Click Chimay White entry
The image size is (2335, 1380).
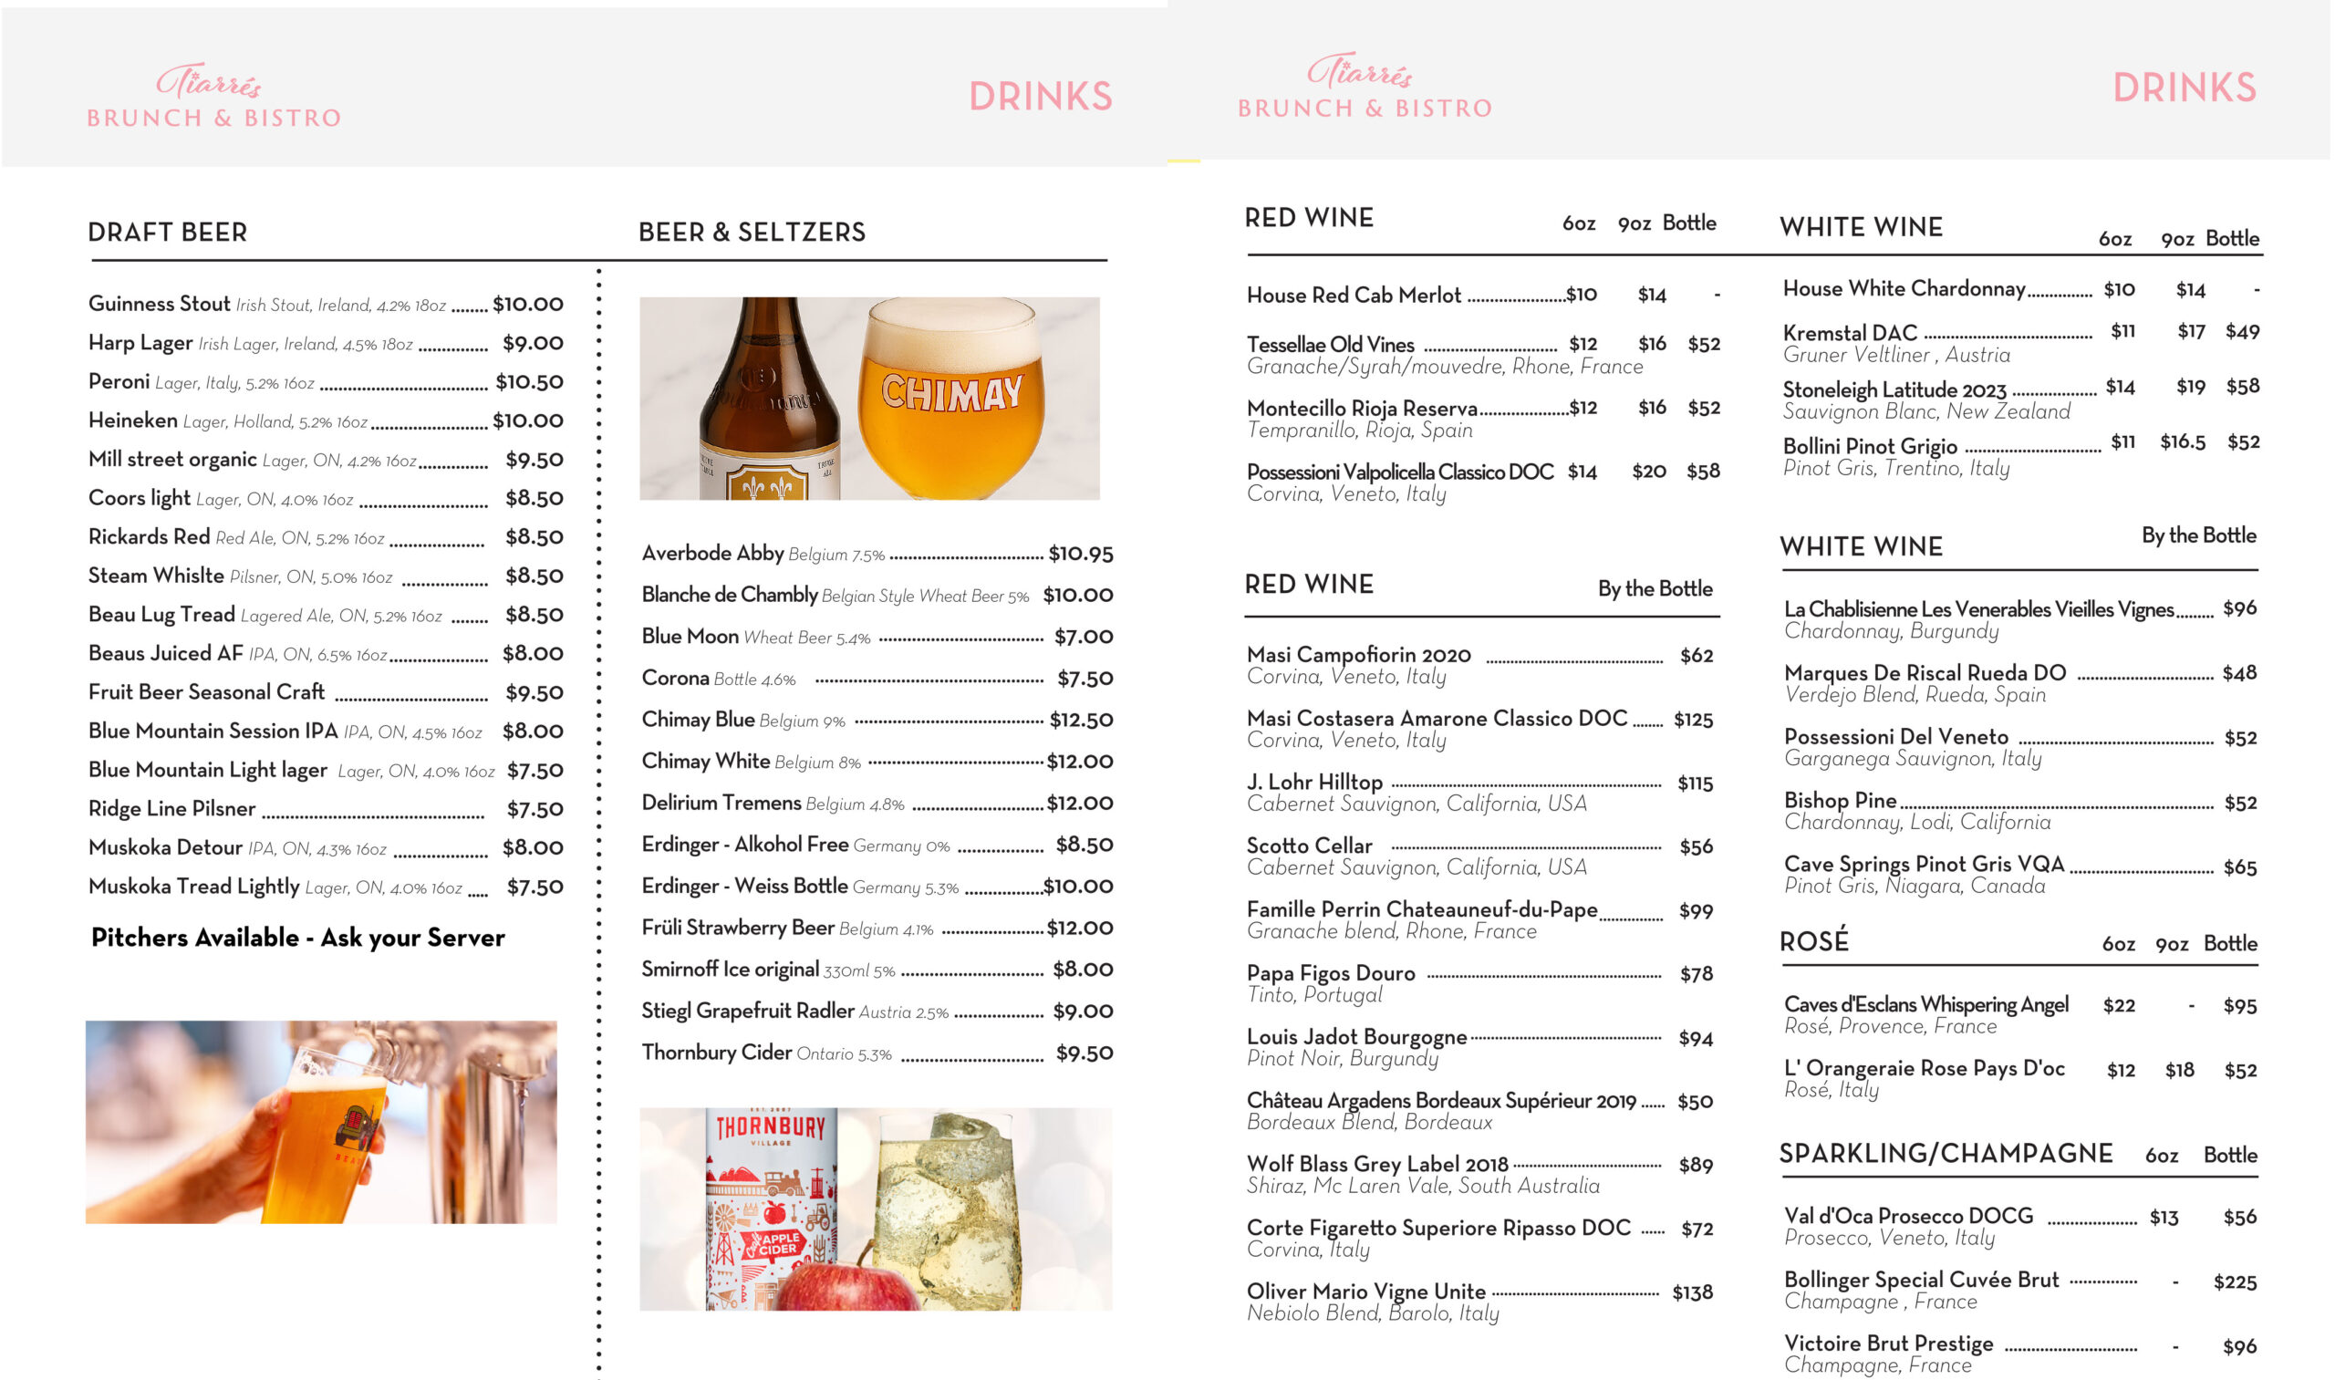[877, 762]
